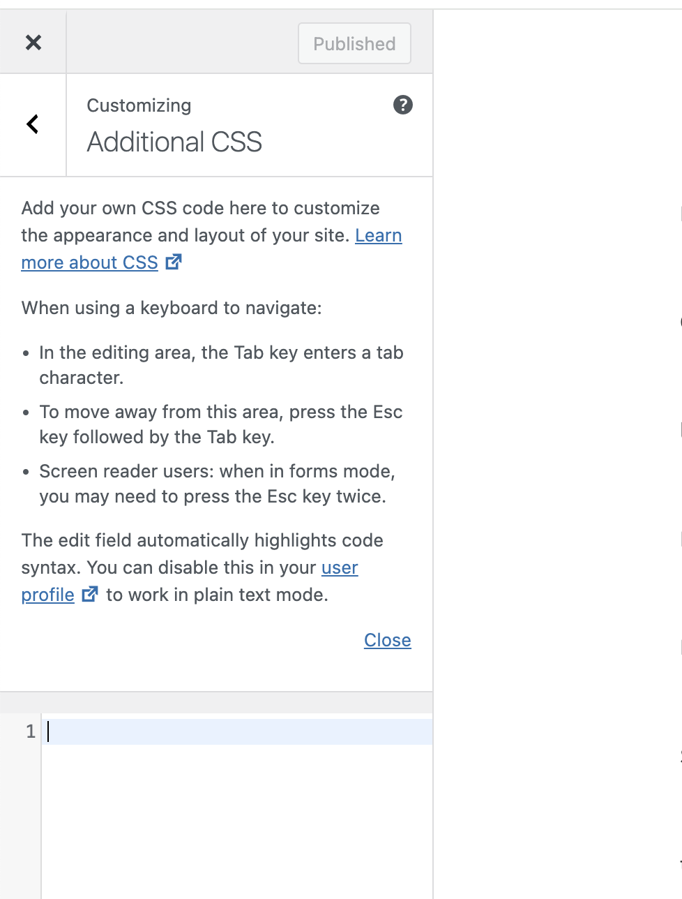Click the Close link to hide help text
Screen dimensions: 682x899
pos(388,640)
